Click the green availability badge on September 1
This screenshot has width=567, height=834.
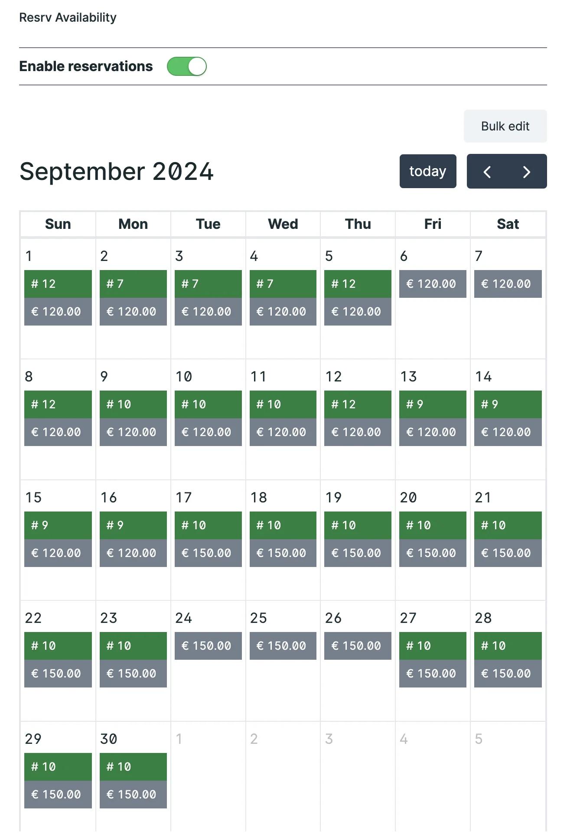(58, 284)
